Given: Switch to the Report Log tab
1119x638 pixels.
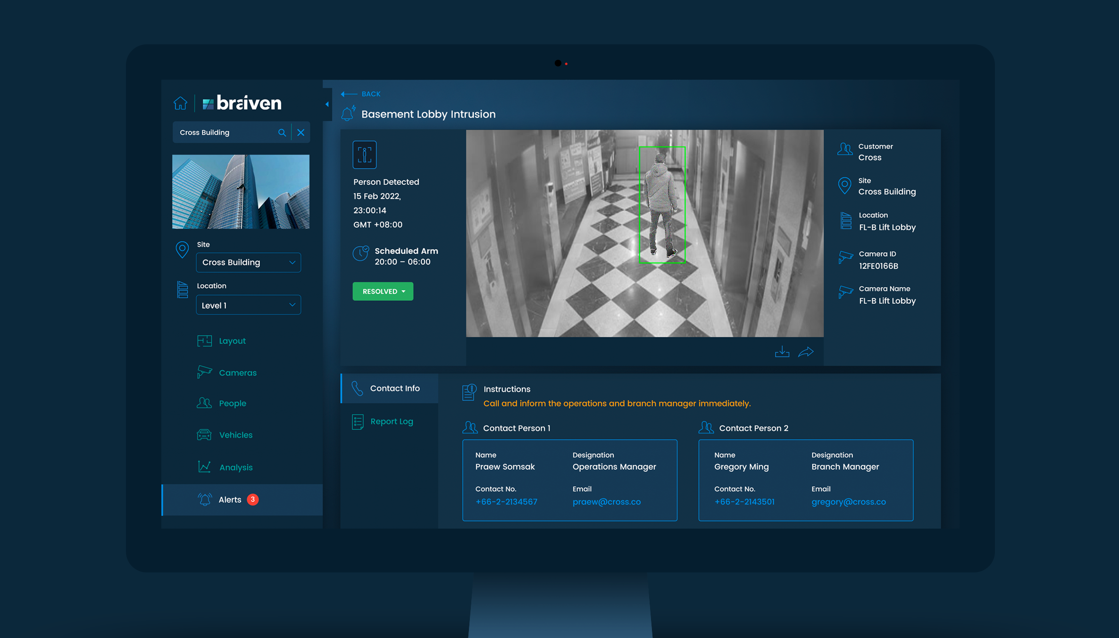Looking at the screenshot, I should (x=391, y=422).
